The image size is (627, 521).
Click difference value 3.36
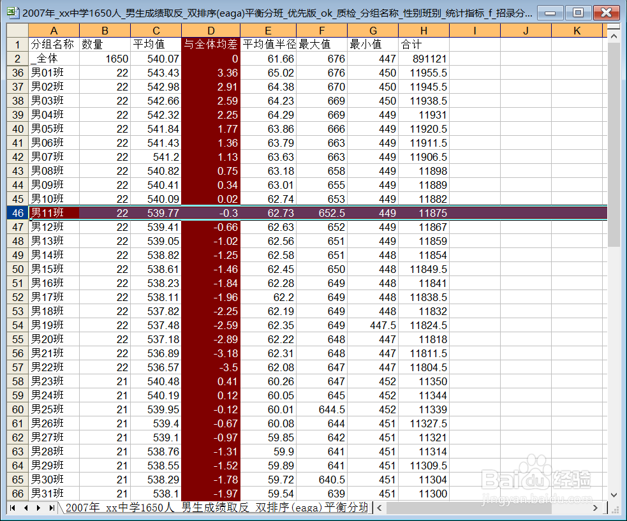pos(210,73)
